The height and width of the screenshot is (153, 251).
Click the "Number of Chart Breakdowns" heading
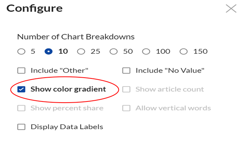[x=76, y=37]
